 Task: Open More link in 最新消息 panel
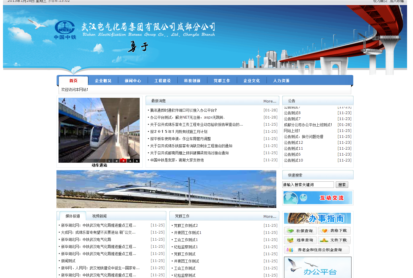pos(270,101)
